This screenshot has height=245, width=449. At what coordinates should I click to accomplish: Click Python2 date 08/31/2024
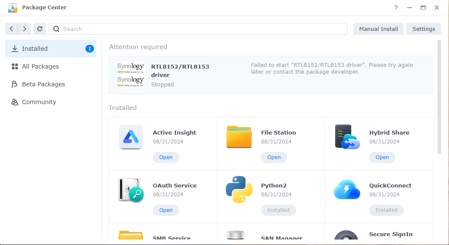click(276, 195)
